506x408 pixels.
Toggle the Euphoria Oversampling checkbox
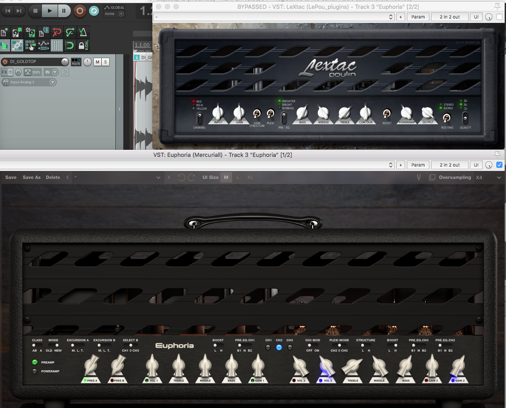432,177
